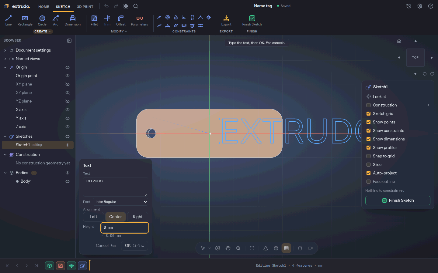This screenshot has height=273, width=438.
Task: Select the Line tool
Action: (9, 21)
